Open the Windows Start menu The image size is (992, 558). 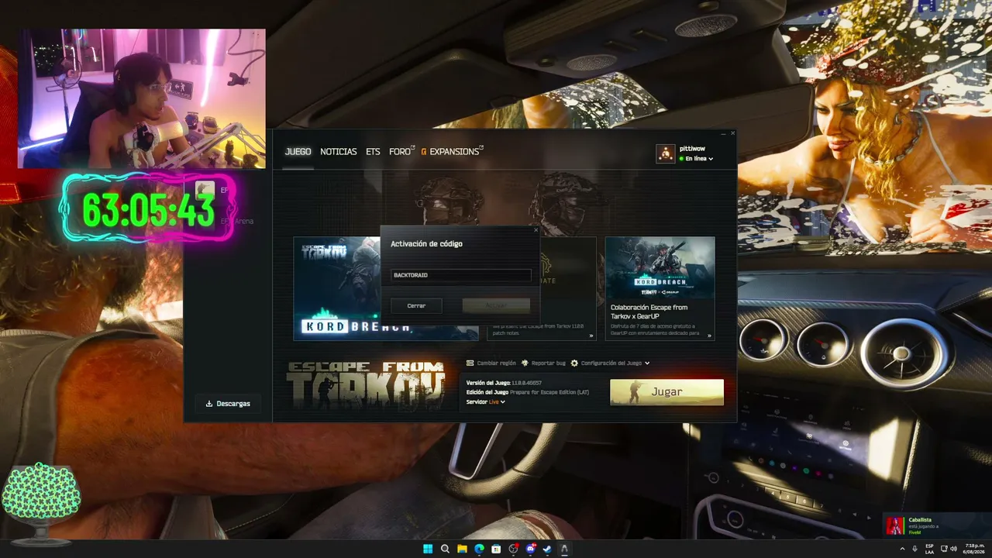(x=428, y=549)
